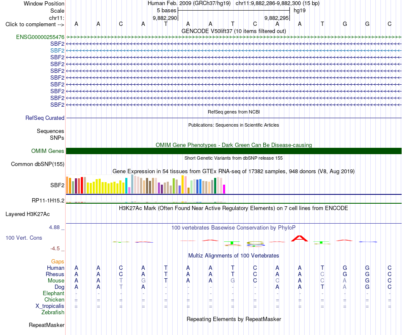
Task: Open the 'RefSeq Curated' track label
Action: 45,118
